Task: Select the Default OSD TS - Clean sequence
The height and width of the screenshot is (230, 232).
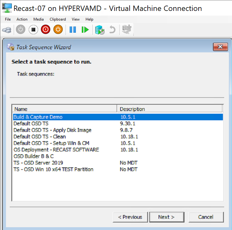Action: point(40,137)
